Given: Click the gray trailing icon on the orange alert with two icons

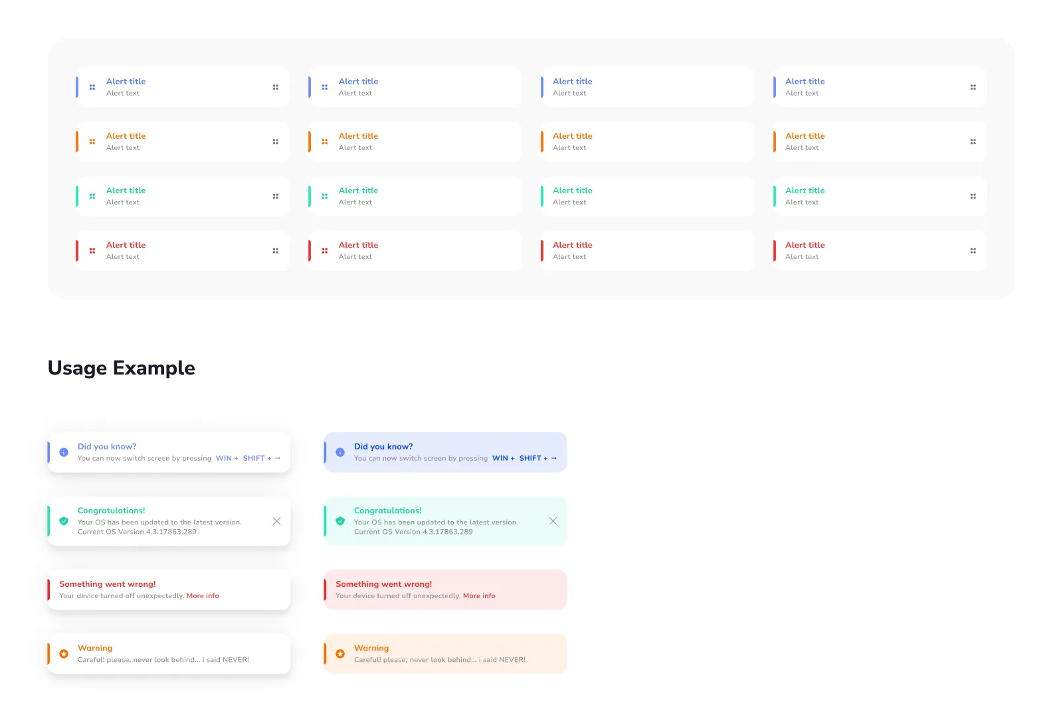Looking at the screenshot, I should [276, 141].
